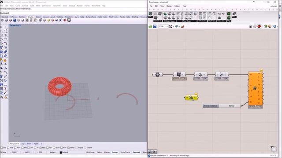
Task: Toggle the Tan osnap checkbox
Action: pos(48,148)
